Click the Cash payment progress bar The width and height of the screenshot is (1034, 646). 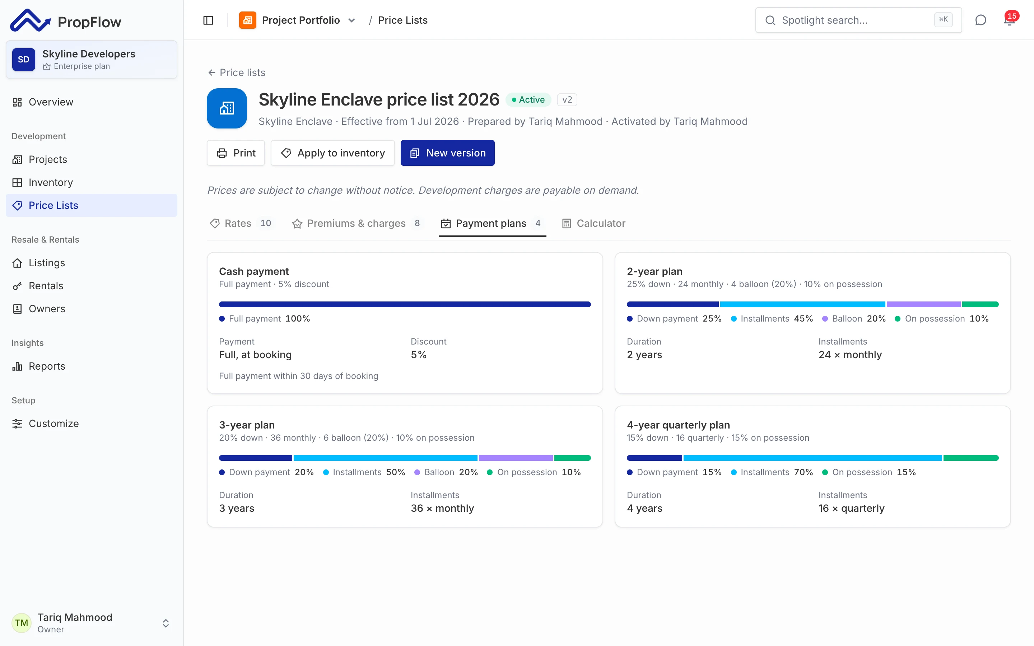405,304
